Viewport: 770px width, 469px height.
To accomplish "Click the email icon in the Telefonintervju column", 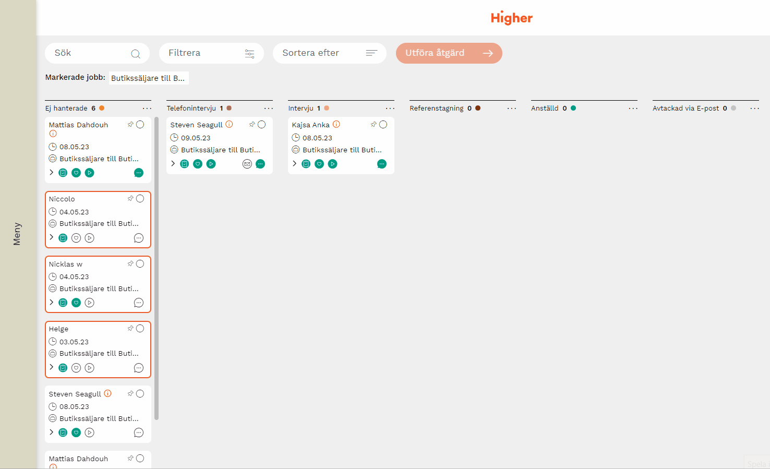I will [247, 164].
